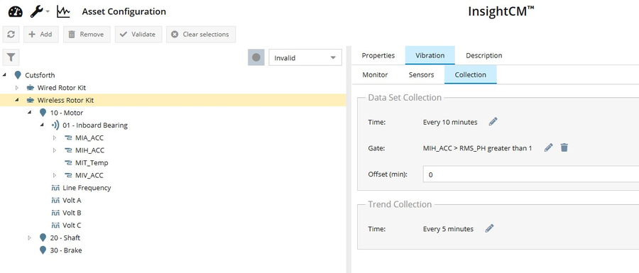This screenshot has width=639, height=273.
Task: Open the wrench menu dropdown arrow
Action: click(x=48, y=11)
